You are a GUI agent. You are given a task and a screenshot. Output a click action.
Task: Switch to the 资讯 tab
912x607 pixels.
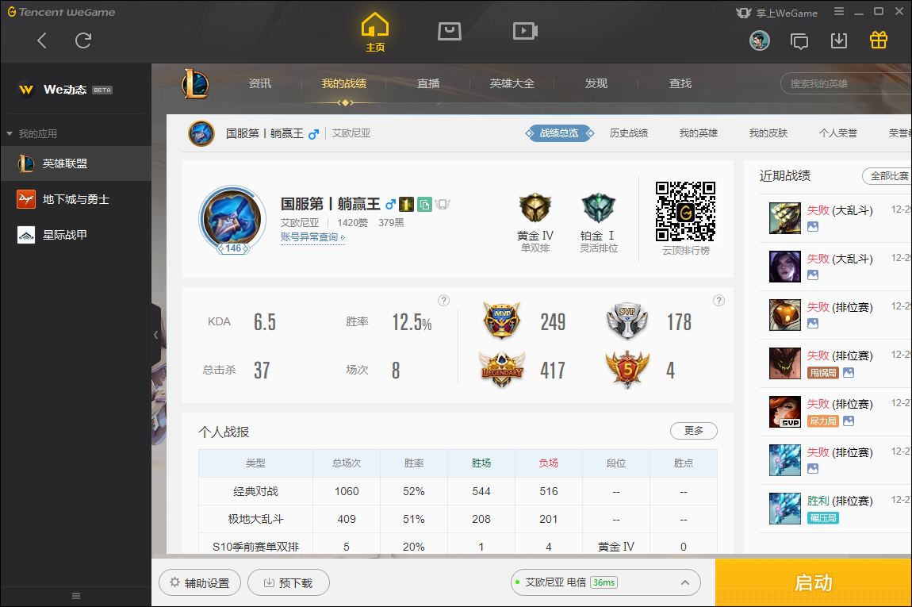(260, 84)
